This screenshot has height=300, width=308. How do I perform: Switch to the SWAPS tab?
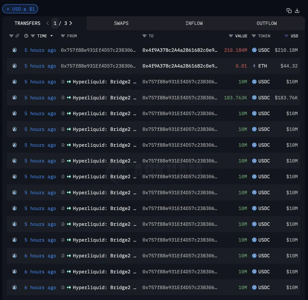[x=121, y=23]
